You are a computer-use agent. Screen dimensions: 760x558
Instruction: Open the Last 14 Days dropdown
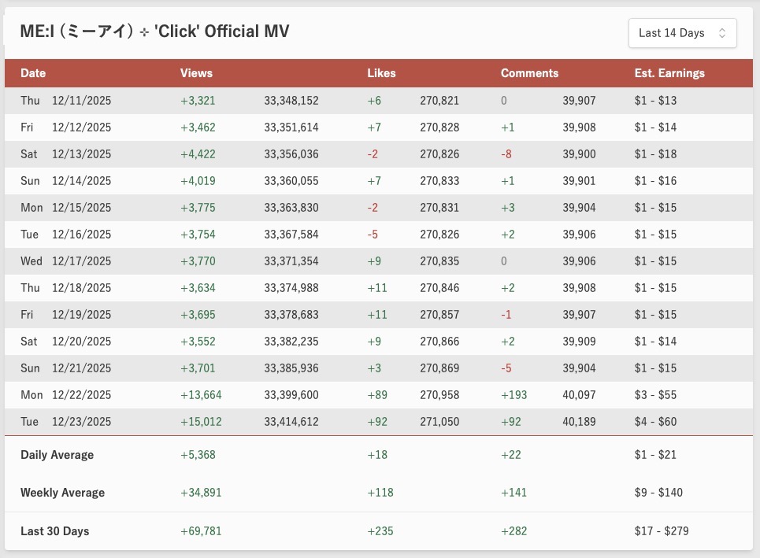click(x=681, y=33)
